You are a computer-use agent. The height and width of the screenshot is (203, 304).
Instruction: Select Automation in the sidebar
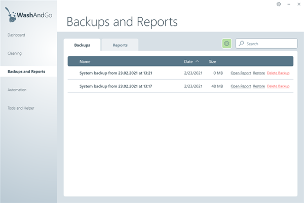click(x=17, y=90)
